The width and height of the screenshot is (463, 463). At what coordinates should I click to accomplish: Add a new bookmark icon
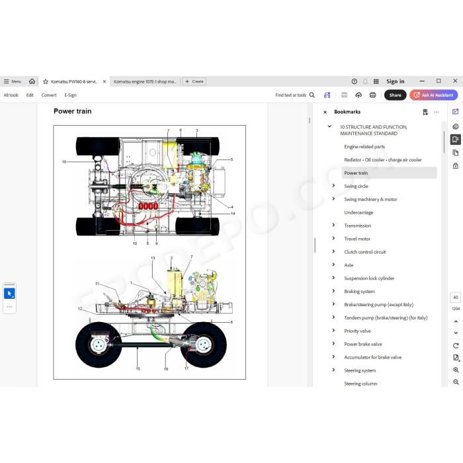tap(425, 112)
